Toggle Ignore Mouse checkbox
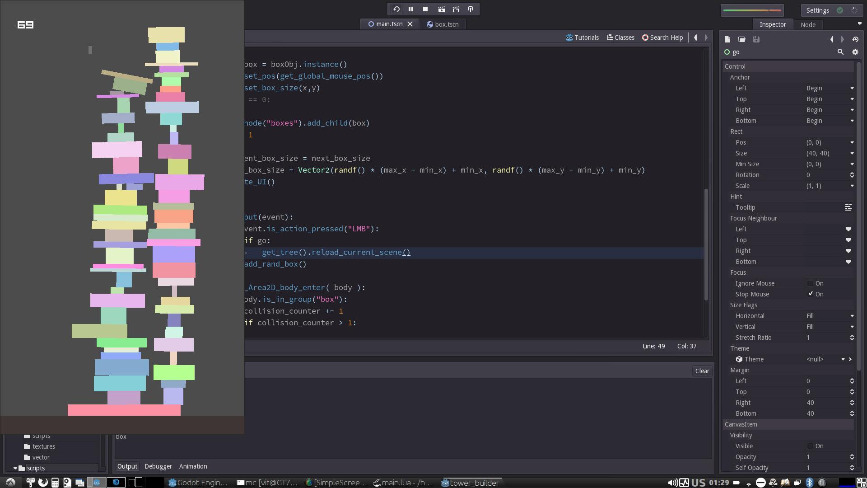This screenshot has width=867, height=488. pyautogui.click(x=810, y=283)
